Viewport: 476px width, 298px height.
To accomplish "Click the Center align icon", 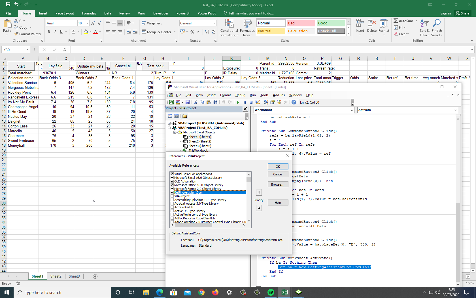I will 114,32.
